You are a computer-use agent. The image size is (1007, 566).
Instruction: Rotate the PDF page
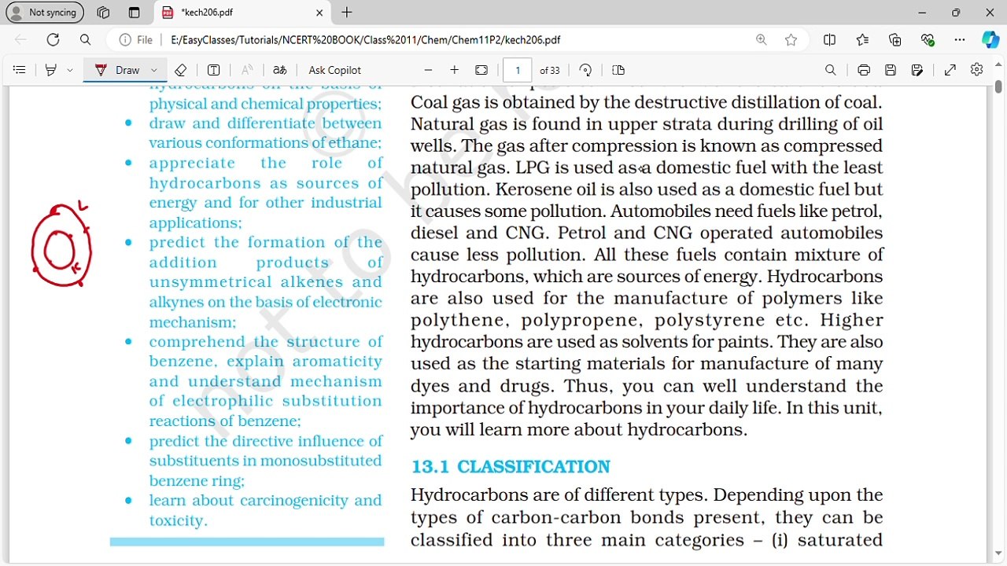pyautogui.click(x=585, y=70)
